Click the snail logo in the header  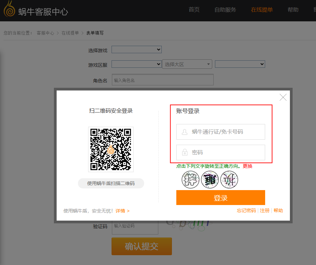coord(9,9)
